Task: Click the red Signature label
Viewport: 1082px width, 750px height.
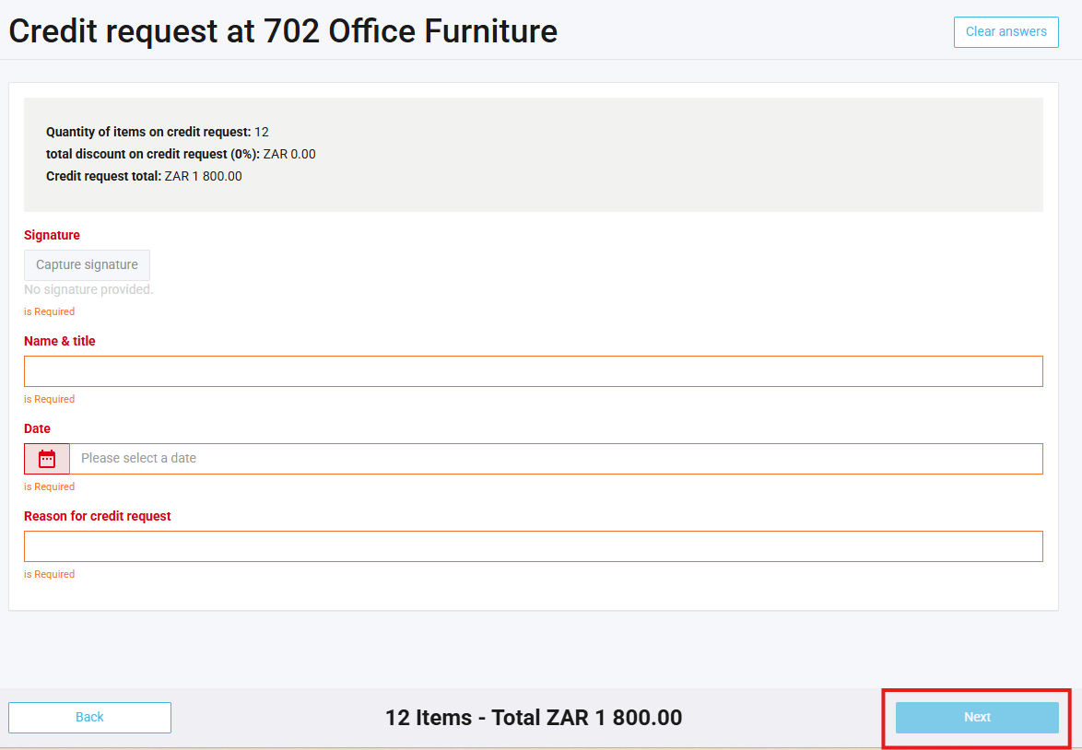Action: [52, 235]
